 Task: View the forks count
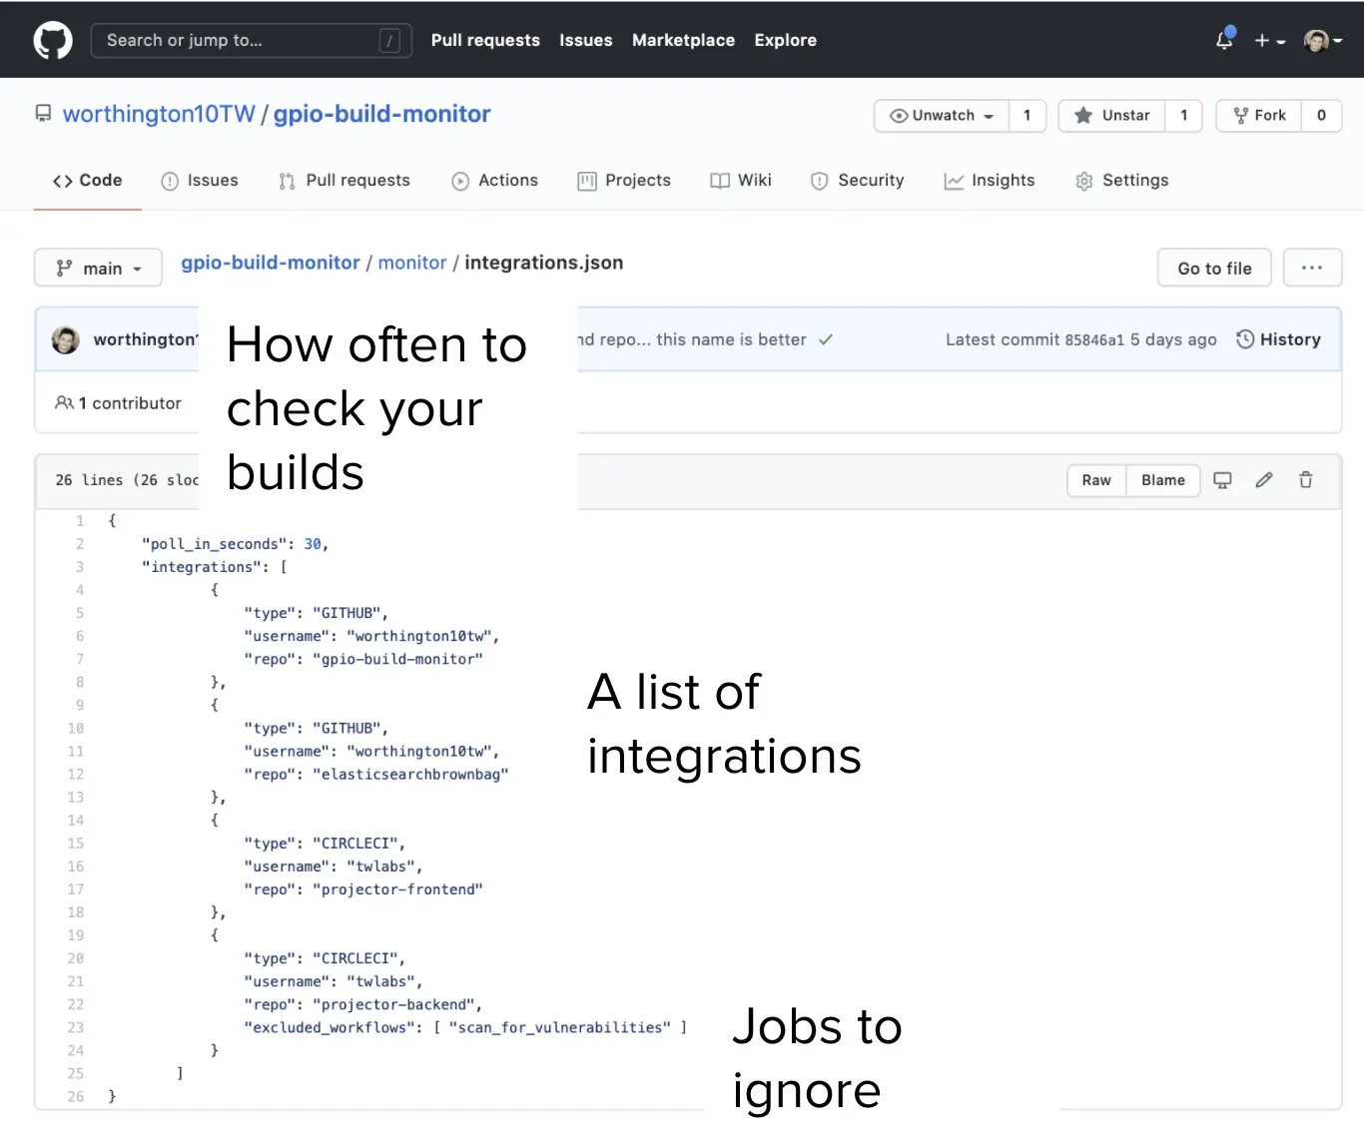pyautogui.click(x=1321, y=116)
